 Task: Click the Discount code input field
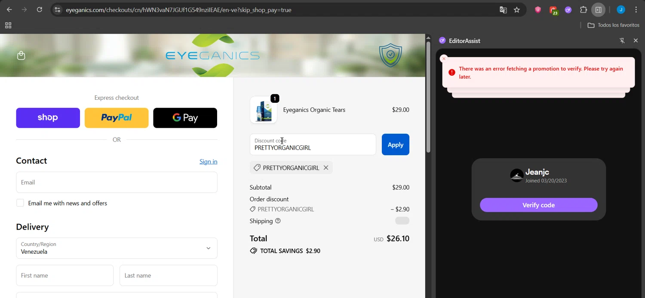[x=313, y=144]
